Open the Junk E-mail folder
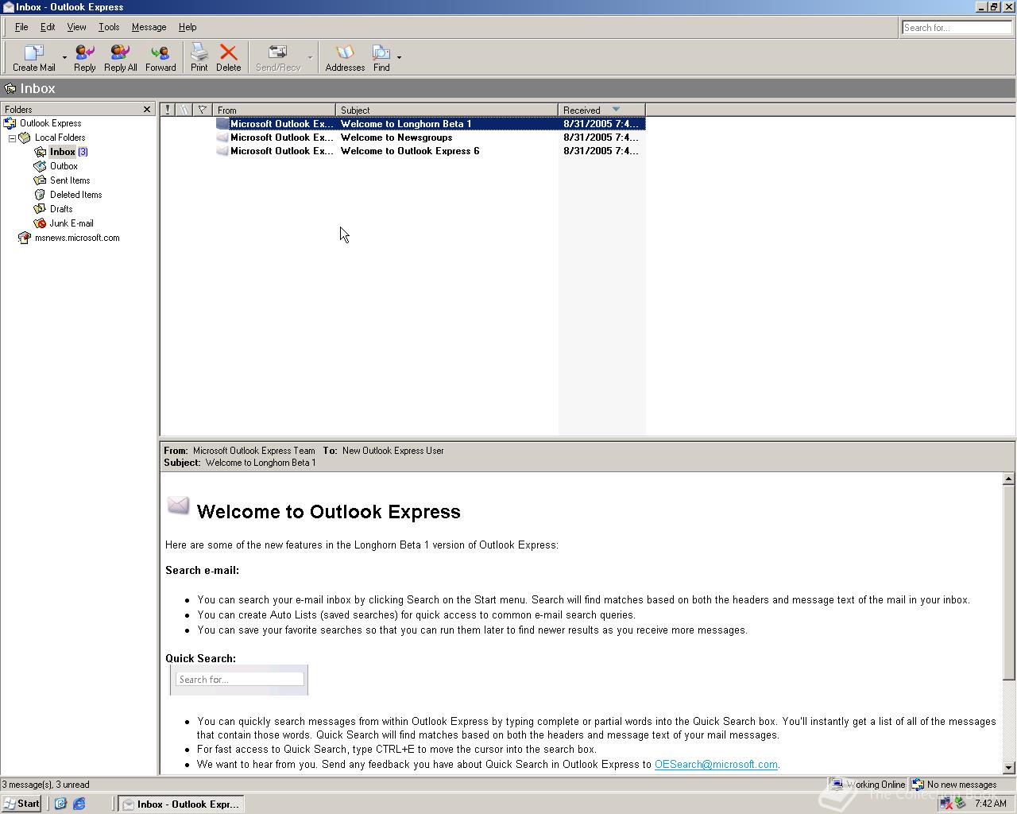Viewport: 1017px width, 814px height. pos(72,223)
